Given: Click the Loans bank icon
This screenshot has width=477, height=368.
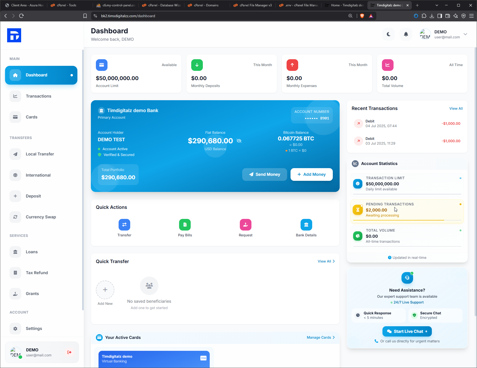Looking at the screenshot, I should coord(15,252).
